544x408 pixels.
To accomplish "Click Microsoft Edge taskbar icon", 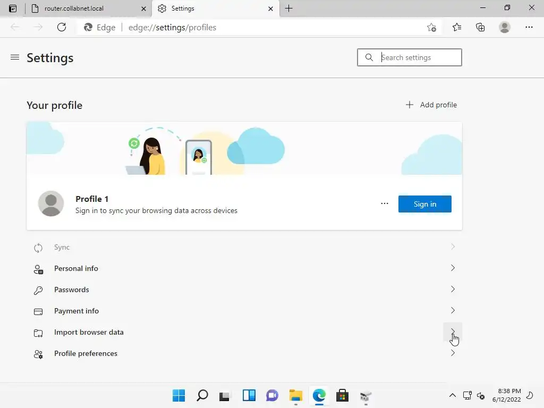I will point(319,395).
